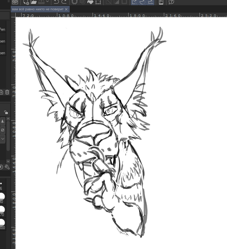
Task: Click the Open file folder icon
Action: click(33, 2)
